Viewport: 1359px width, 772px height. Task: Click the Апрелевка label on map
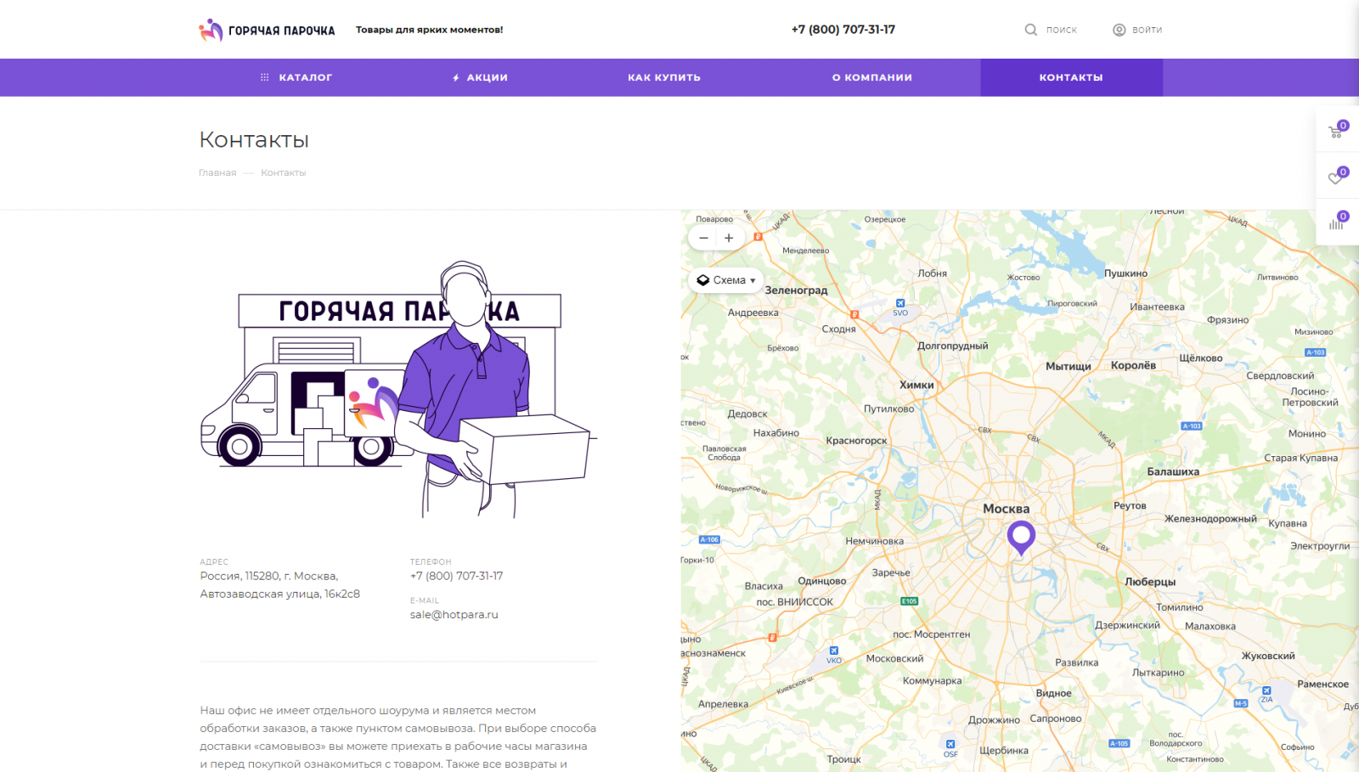pos(723,704)
